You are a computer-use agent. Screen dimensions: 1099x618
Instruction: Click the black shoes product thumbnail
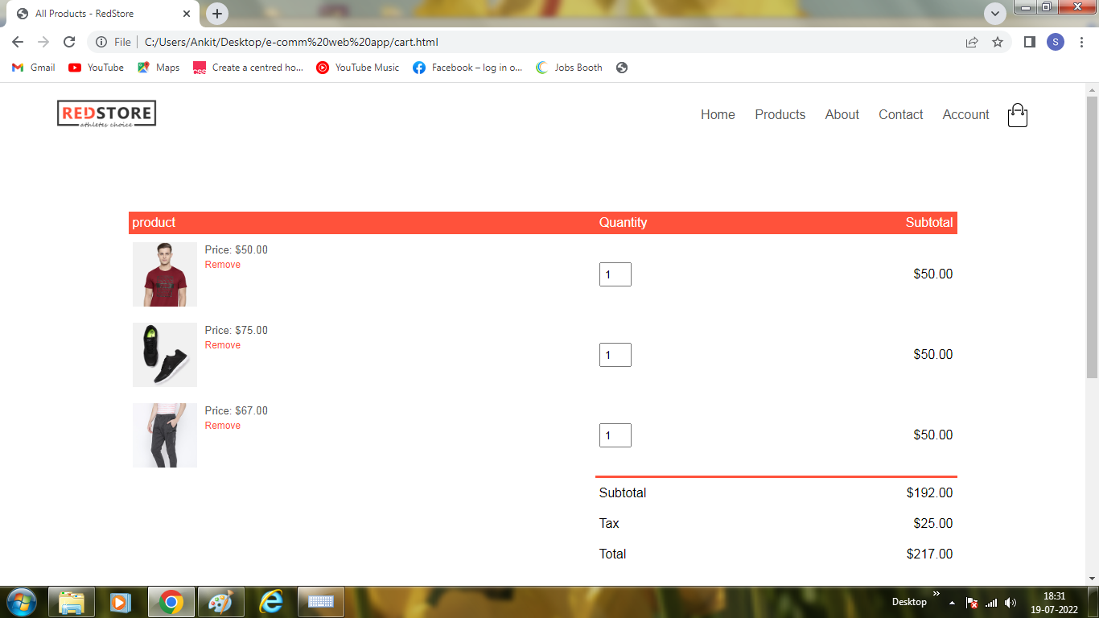point(165,355)
